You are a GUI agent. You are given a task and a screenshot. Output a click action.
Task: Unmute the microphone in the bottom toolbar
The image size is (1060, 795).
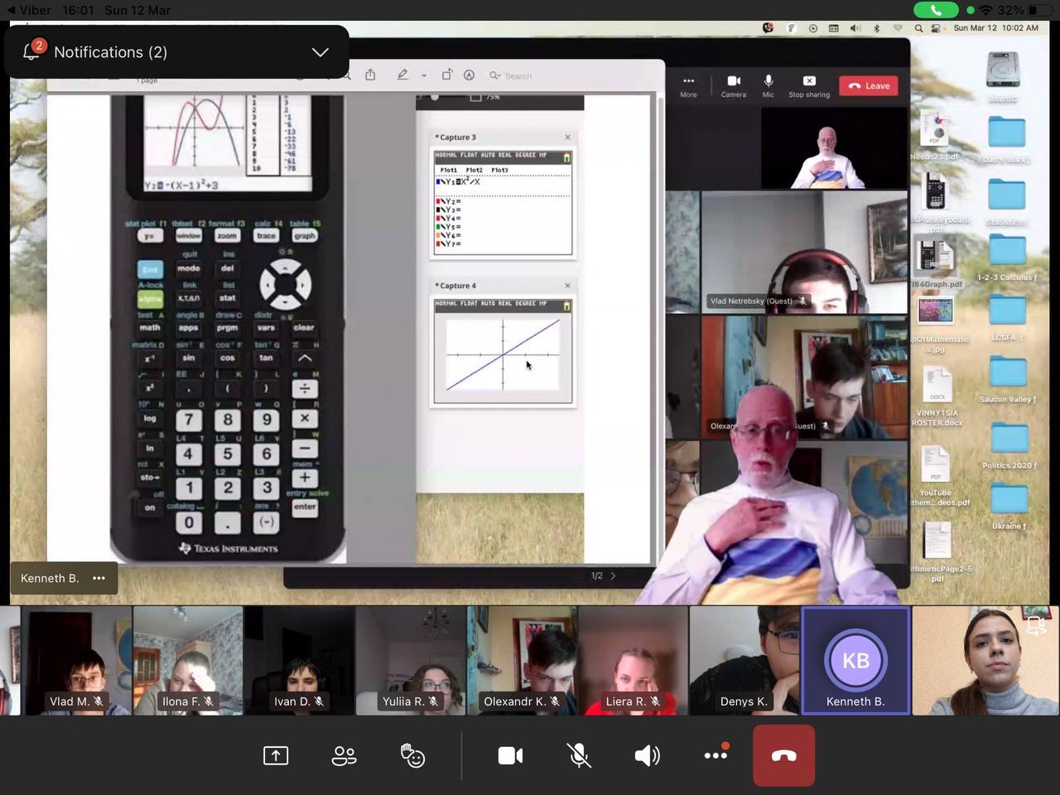coord(579,755)
